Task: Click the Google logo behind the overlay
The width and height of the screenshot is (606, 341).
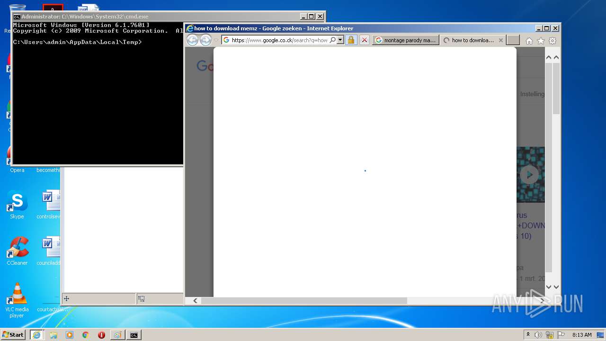Action: pyautogui.click(x=205, y=66)
